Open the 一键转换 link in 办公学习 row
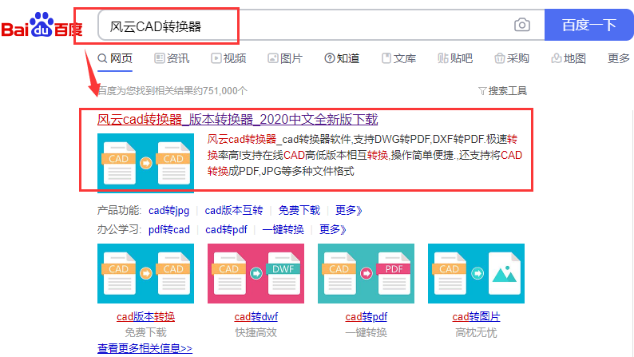The height and width of the screenshot is (357, 634). click(x=283, y=230)
